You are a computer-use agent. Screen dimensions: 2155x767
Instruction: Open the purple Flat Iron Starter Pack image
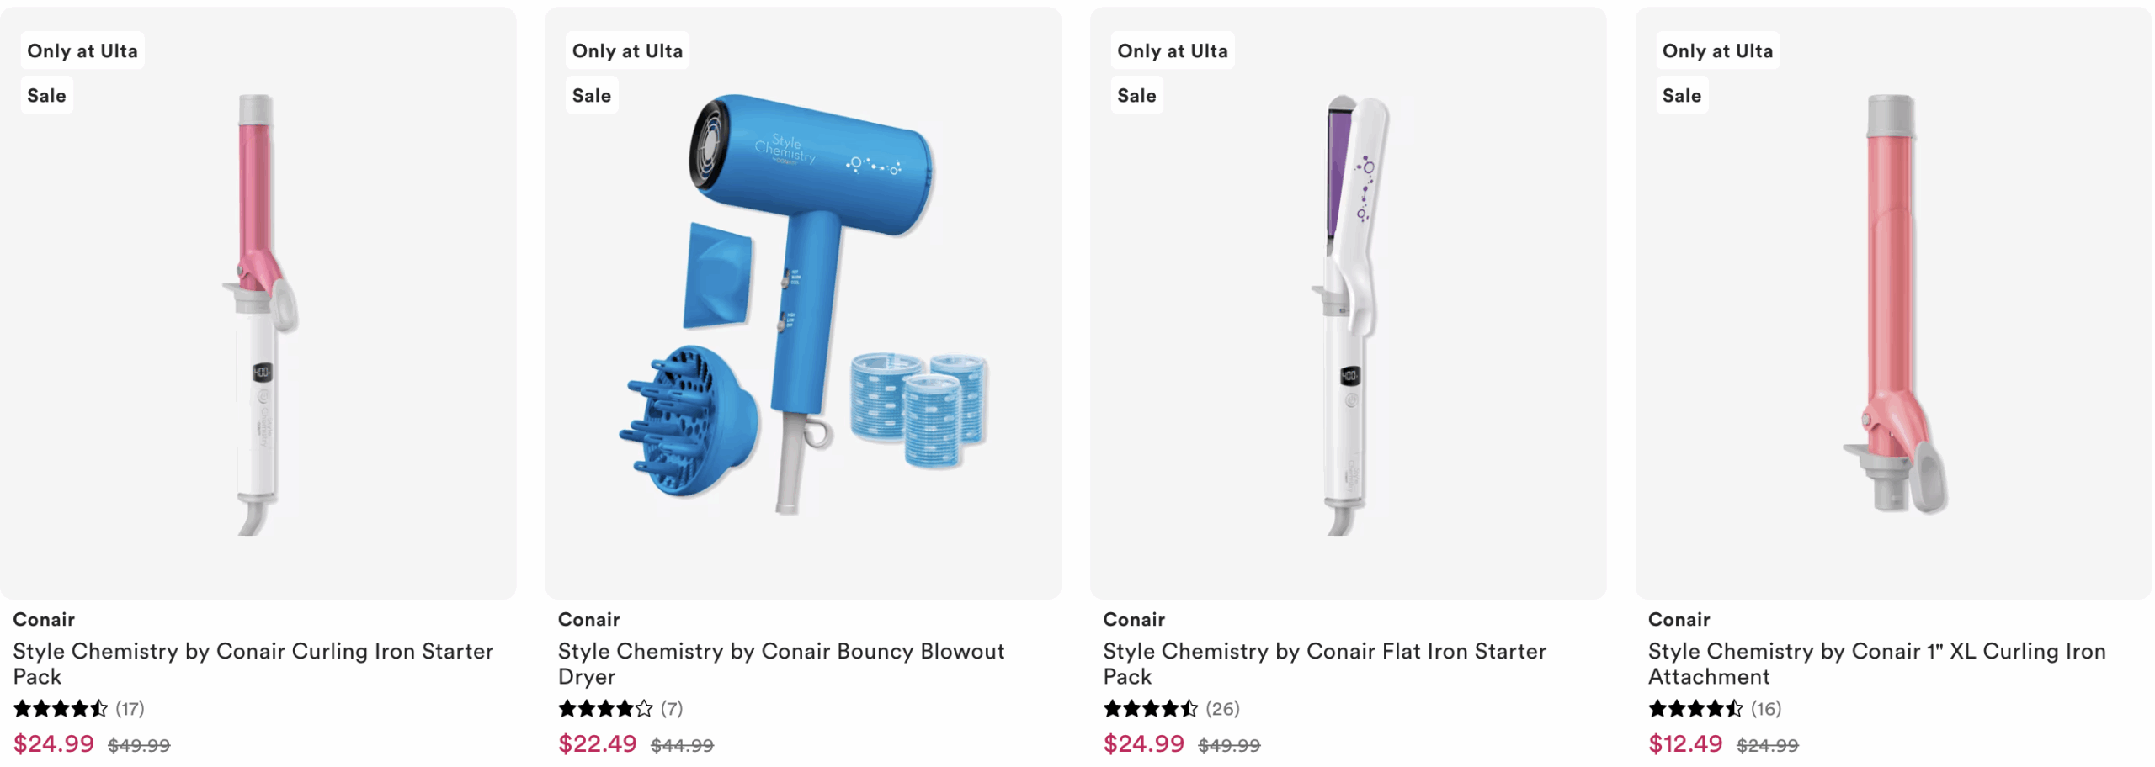point(1348,304)
